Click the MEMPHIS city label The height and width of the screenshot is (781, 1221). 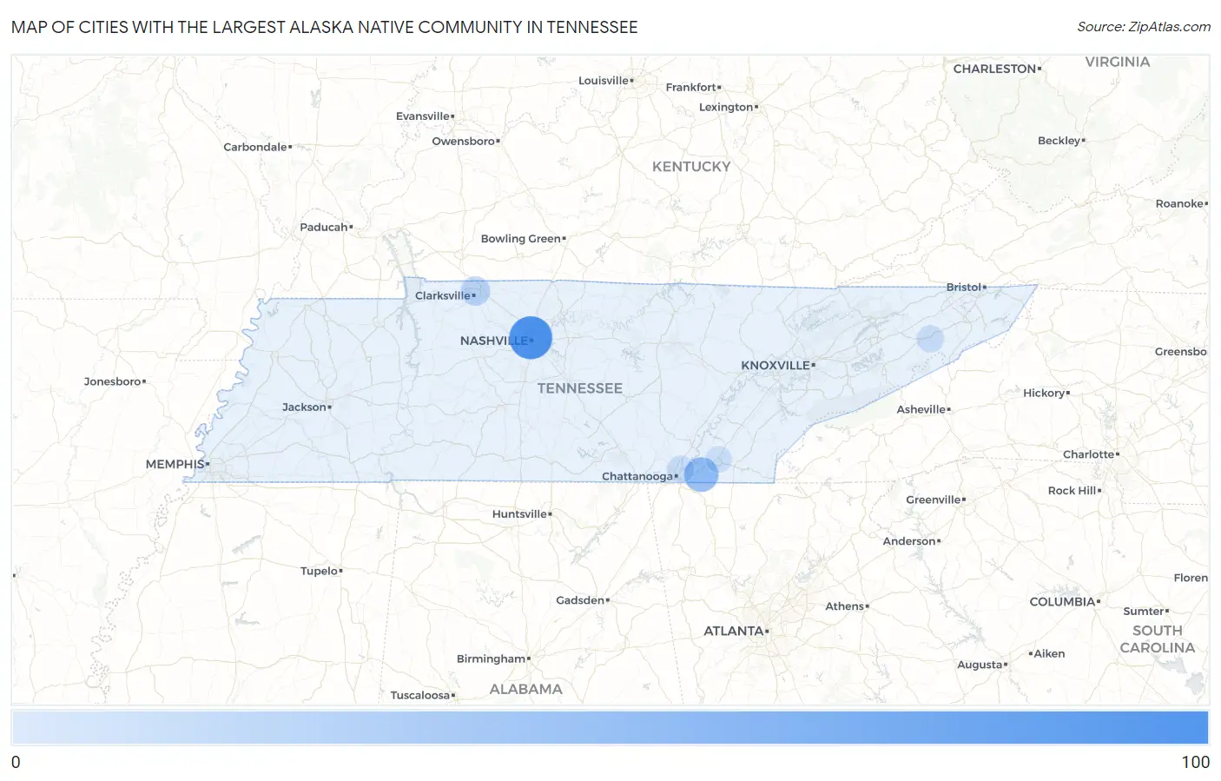coord(175,465)
